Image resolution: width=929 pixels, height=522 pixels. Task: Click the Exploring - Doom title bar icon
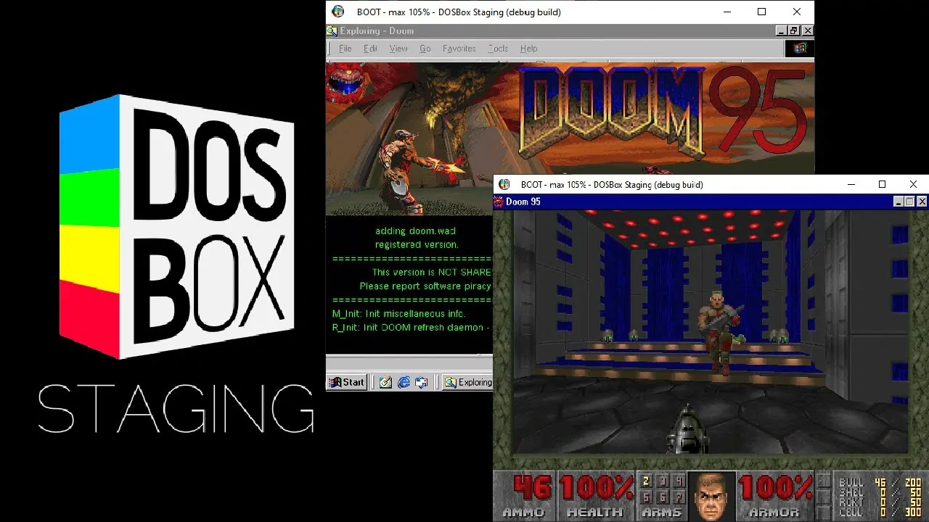click(332, 30)
